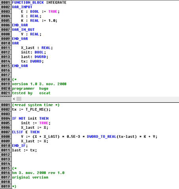The height and width of the screenshot is (189, 179).
Task: Click the 'tx: DWORD;' variable declaration
Action: [x=32, y=61]
